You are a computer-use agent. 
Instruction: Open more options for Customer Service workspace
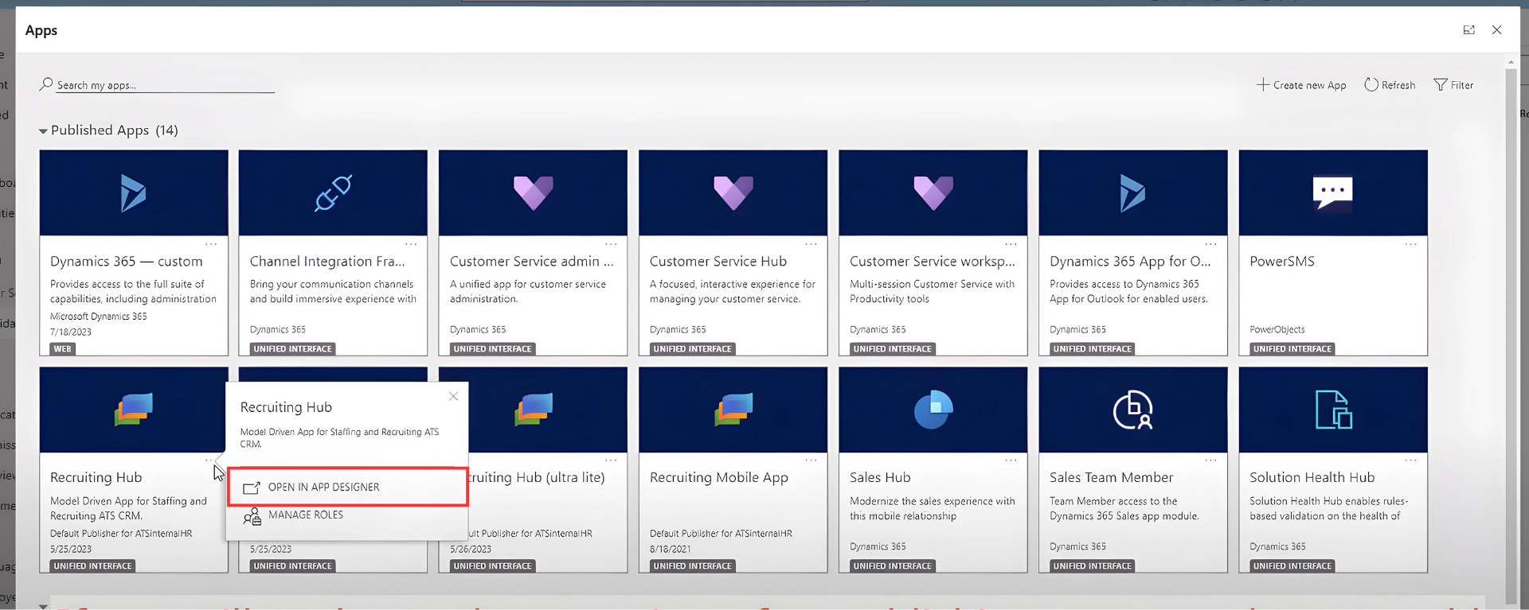pos(1011,244)
